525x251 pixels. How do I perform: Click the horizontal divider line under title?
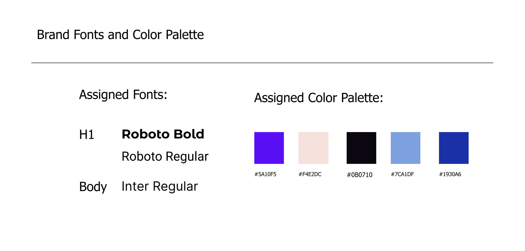pyautogui.click(x=262, y=63)
